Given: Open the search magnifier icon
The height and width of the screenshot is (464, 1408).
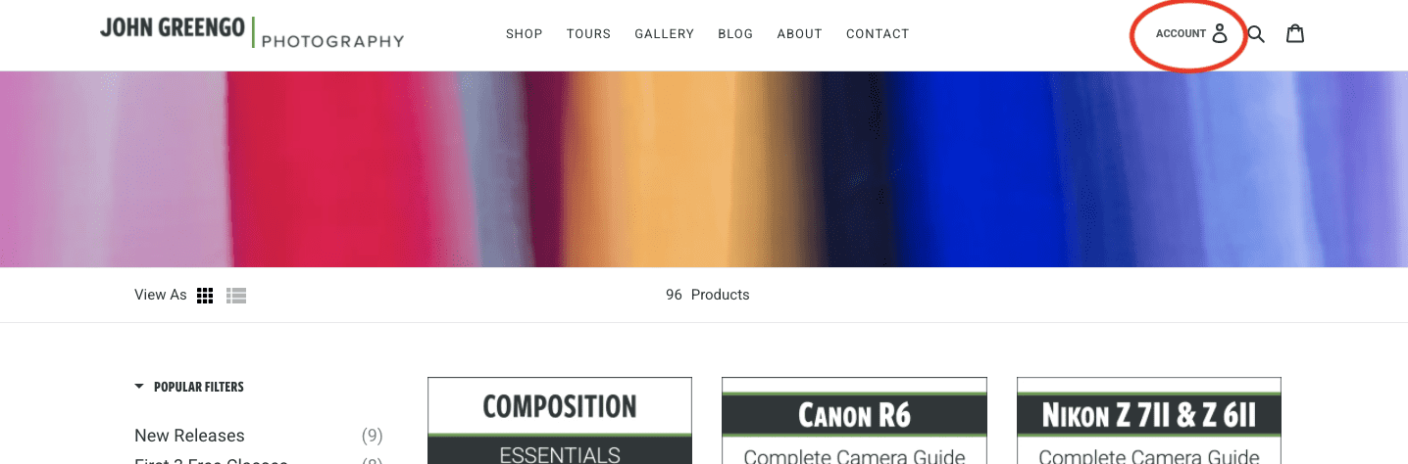Looking at the screenshot, I should pos(1256,34).
